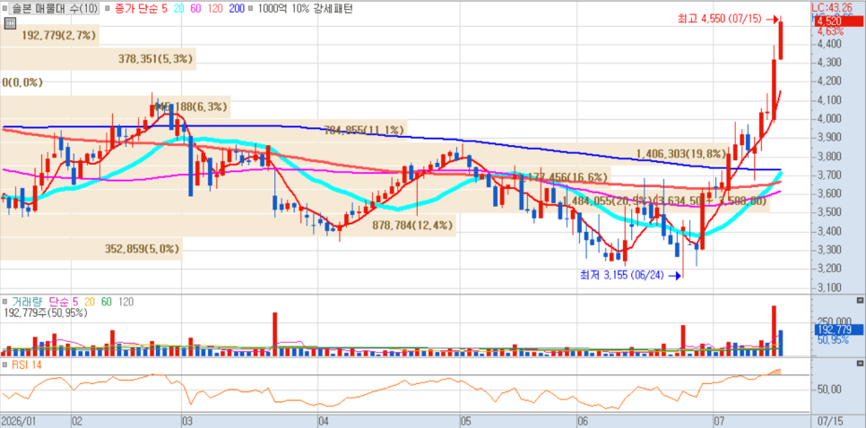This screenshot has height=428, width=866.
Task: Click the 1000억 10% 강세패턴 label
Action: (306, 8)
